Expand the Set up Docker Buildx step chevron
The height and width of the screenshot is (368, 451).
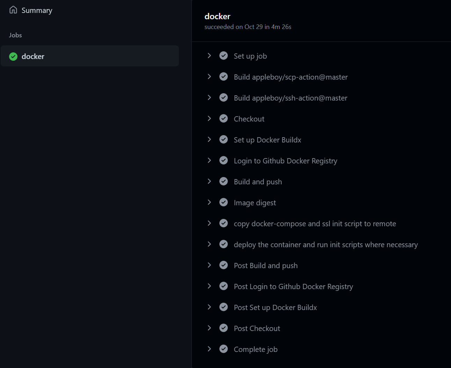pyautogui.click(x=209, y=139)
